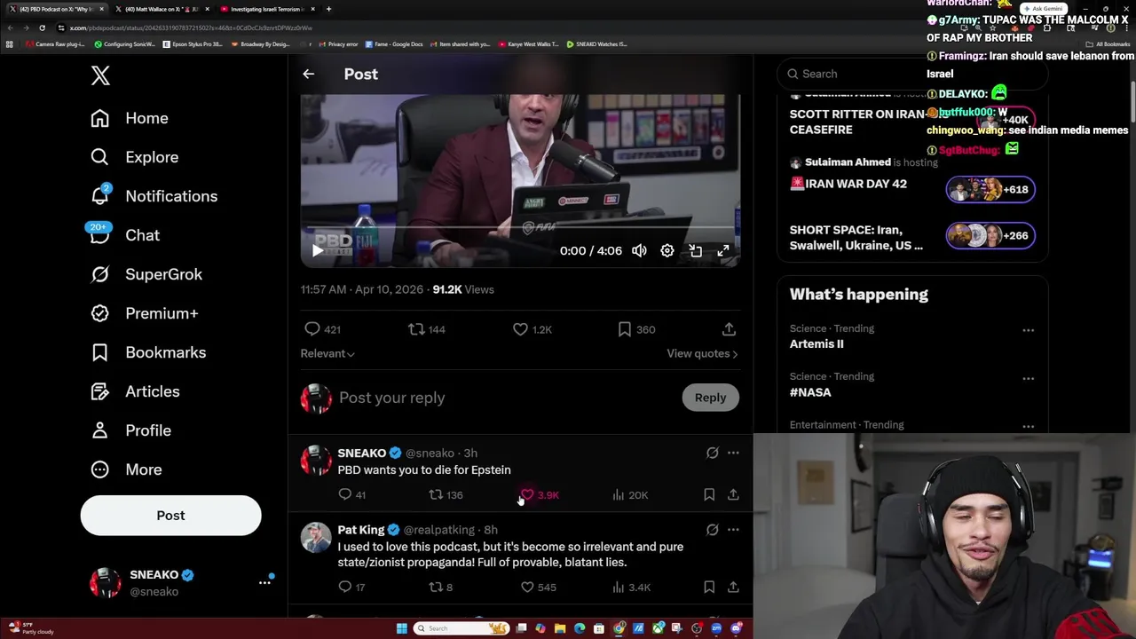
Task: Share SNEAKO's comment
Action: pos(733,495)
